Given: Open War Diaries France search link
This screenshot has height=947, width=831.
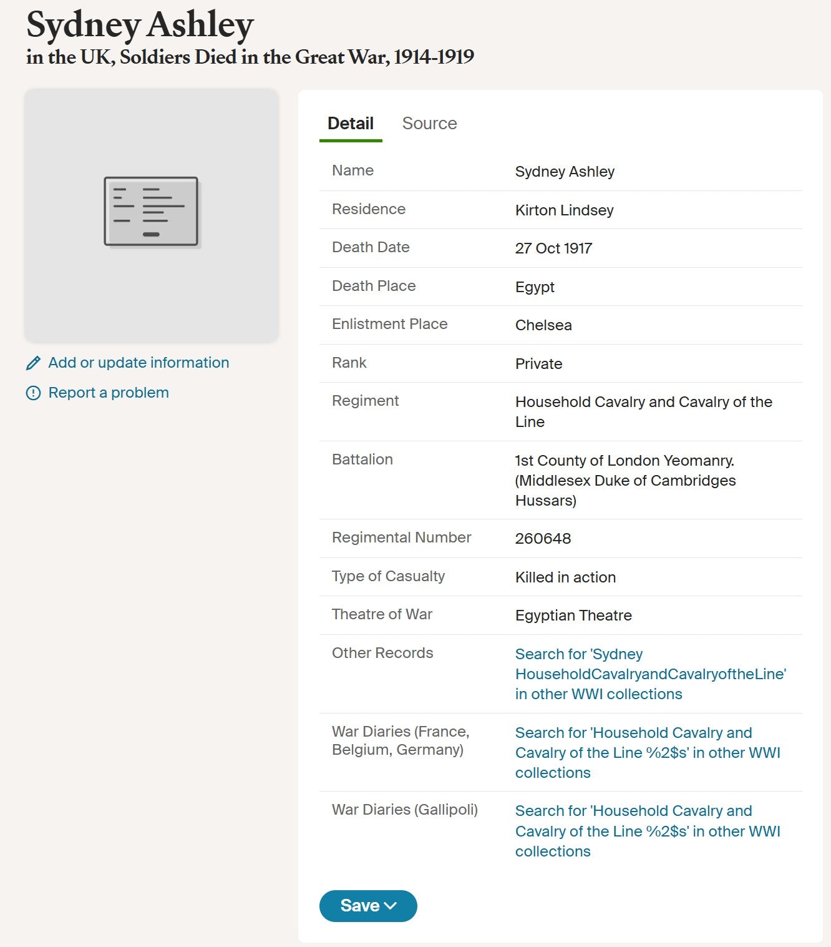Looking at the screenshot, I should click(x=647, y=752).
